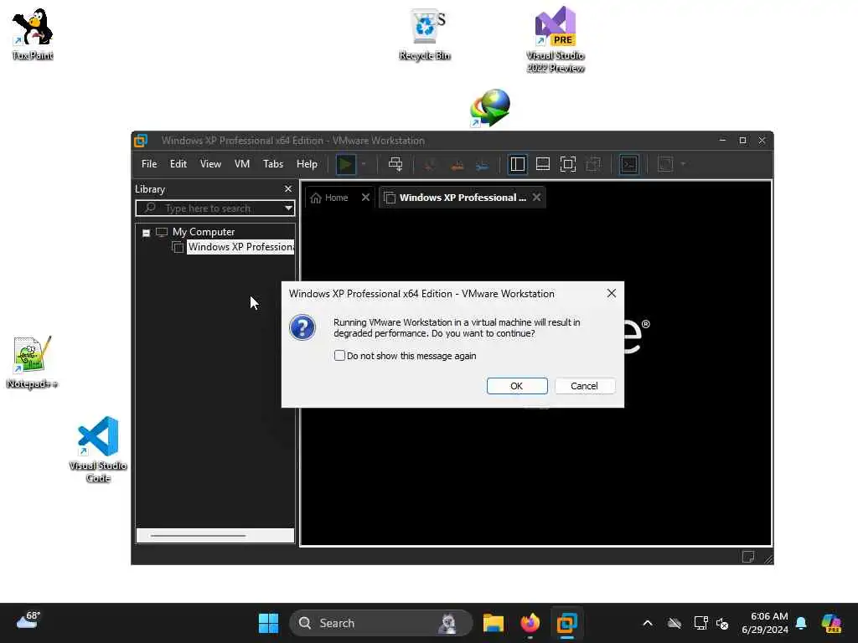
Task: Click the Tux Paint desktop icon
Action: click(33, 33)
